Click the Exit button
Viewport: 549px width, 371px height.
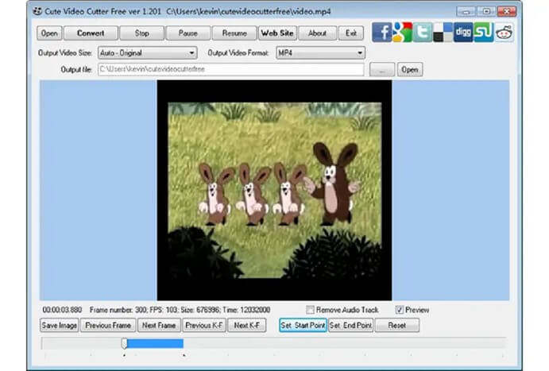pos(351,33)
